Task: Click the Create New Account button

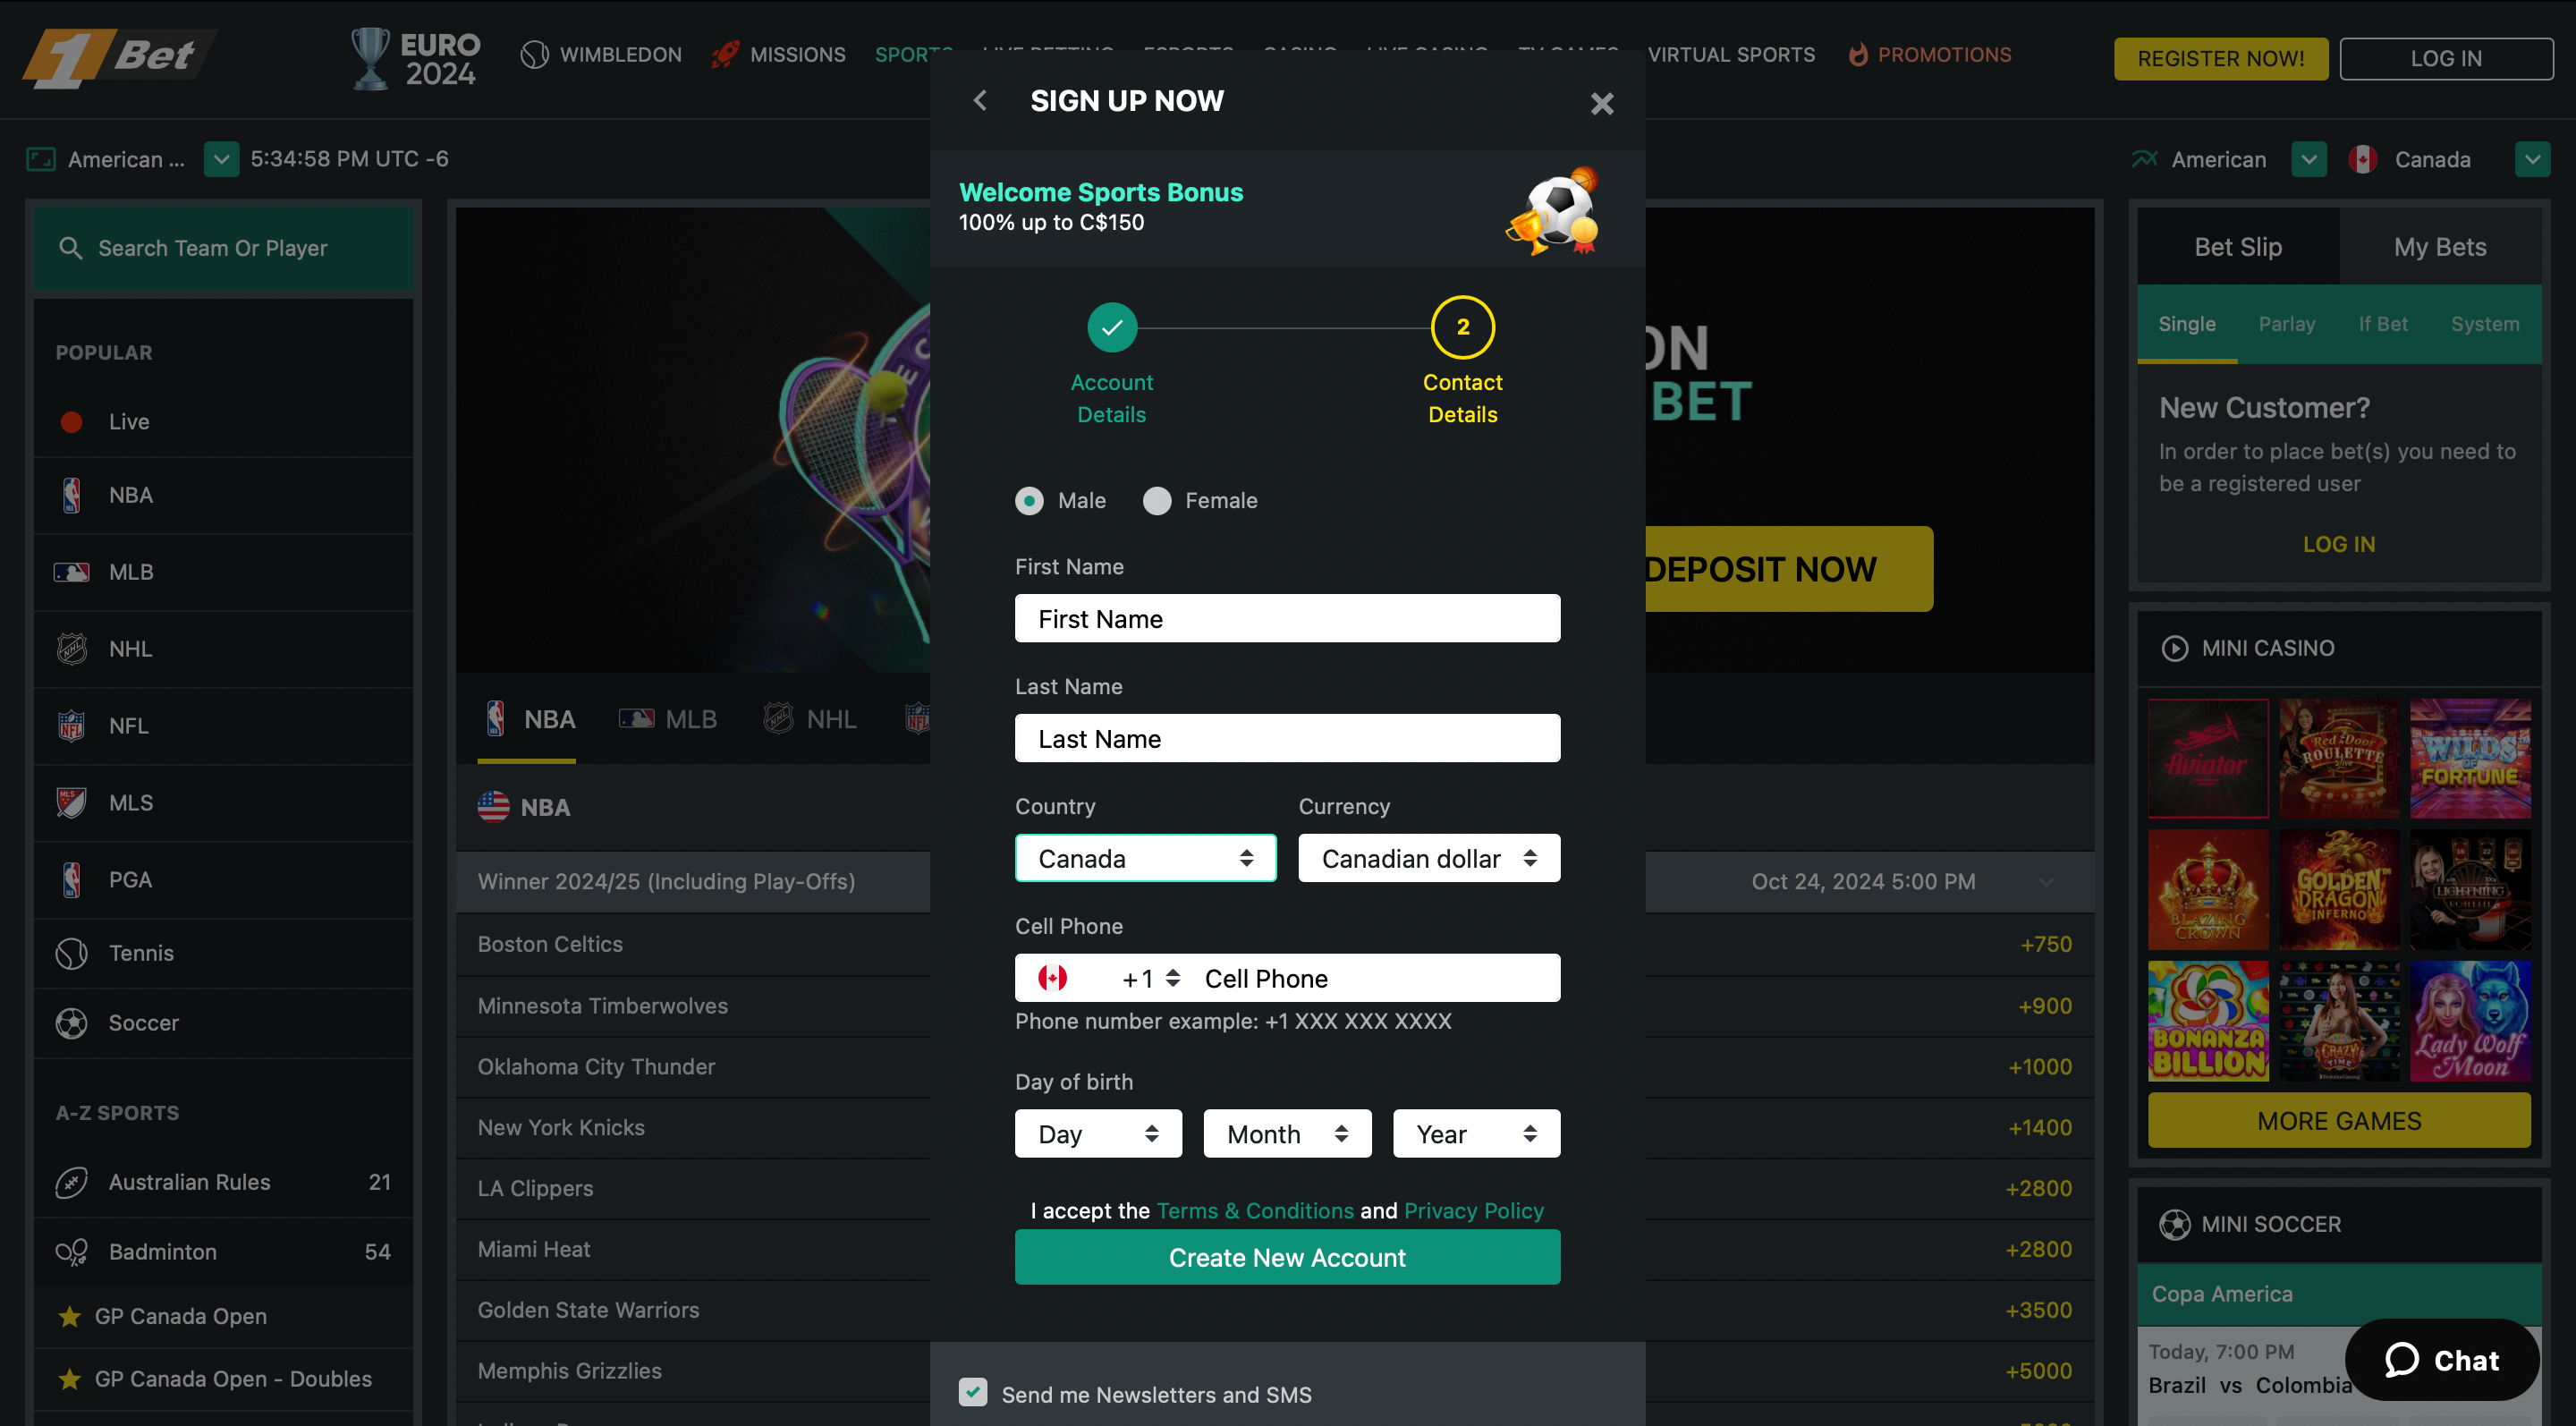Action: (1287, 1257)
